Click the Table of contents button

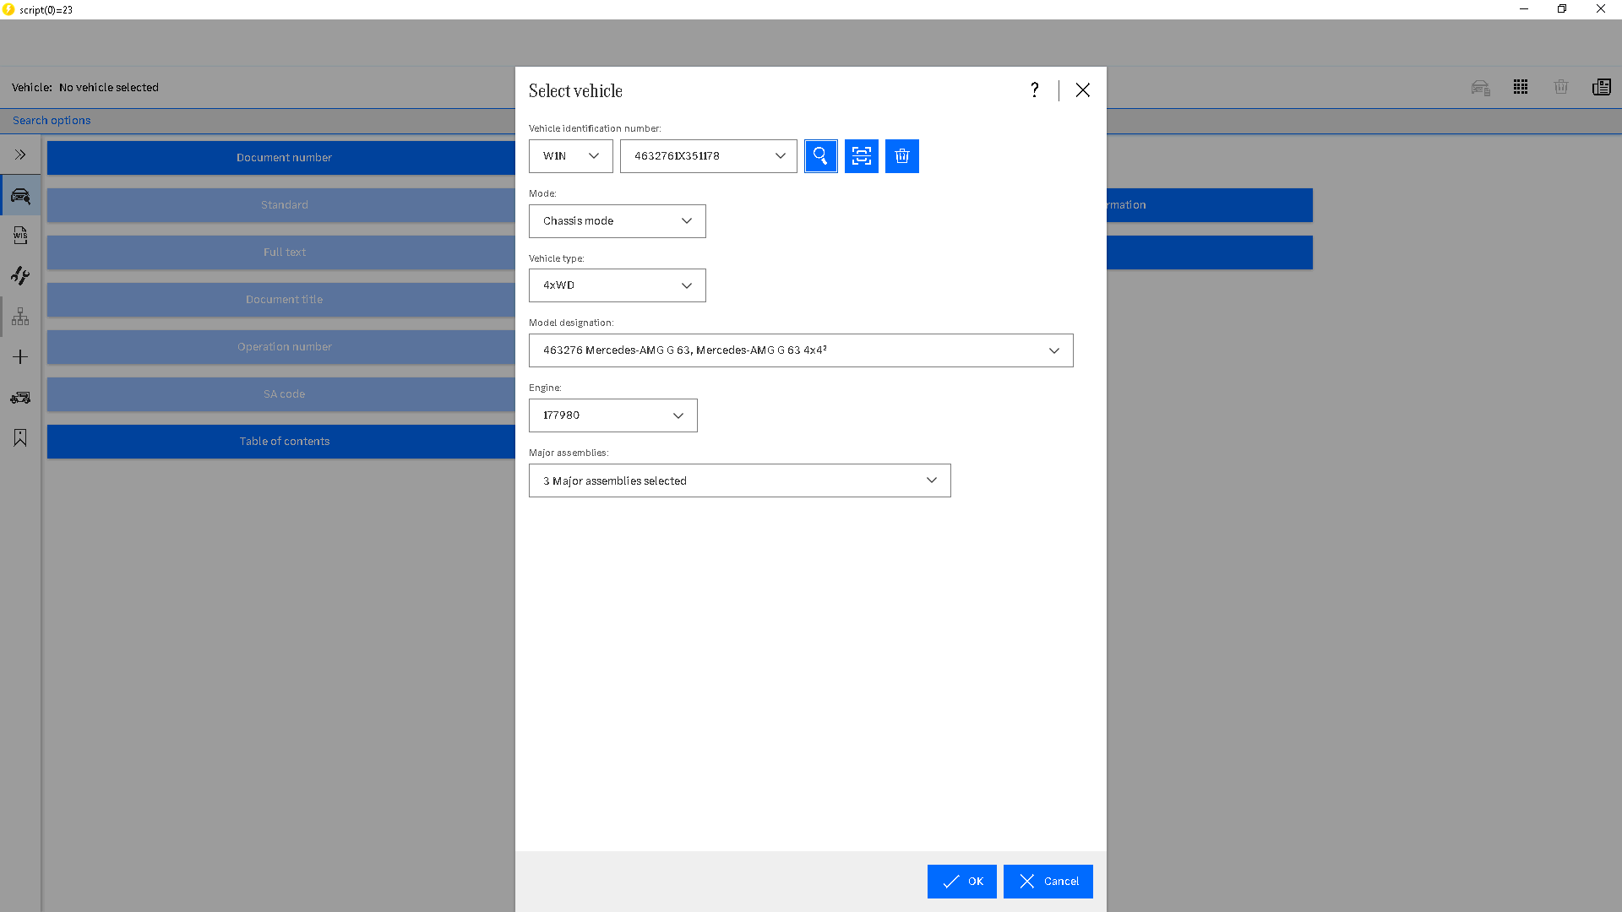[284, 442]
